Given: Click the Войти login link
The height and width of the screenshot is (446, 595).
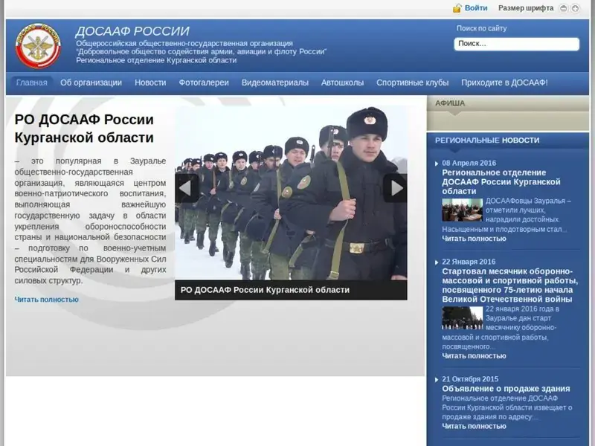Looking at the screenshot, I should click(476, 8).
